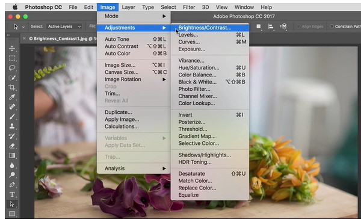
Task: Open the tool preset picker arrow icon
Action: pyautogui.click(x=23, y=27)
